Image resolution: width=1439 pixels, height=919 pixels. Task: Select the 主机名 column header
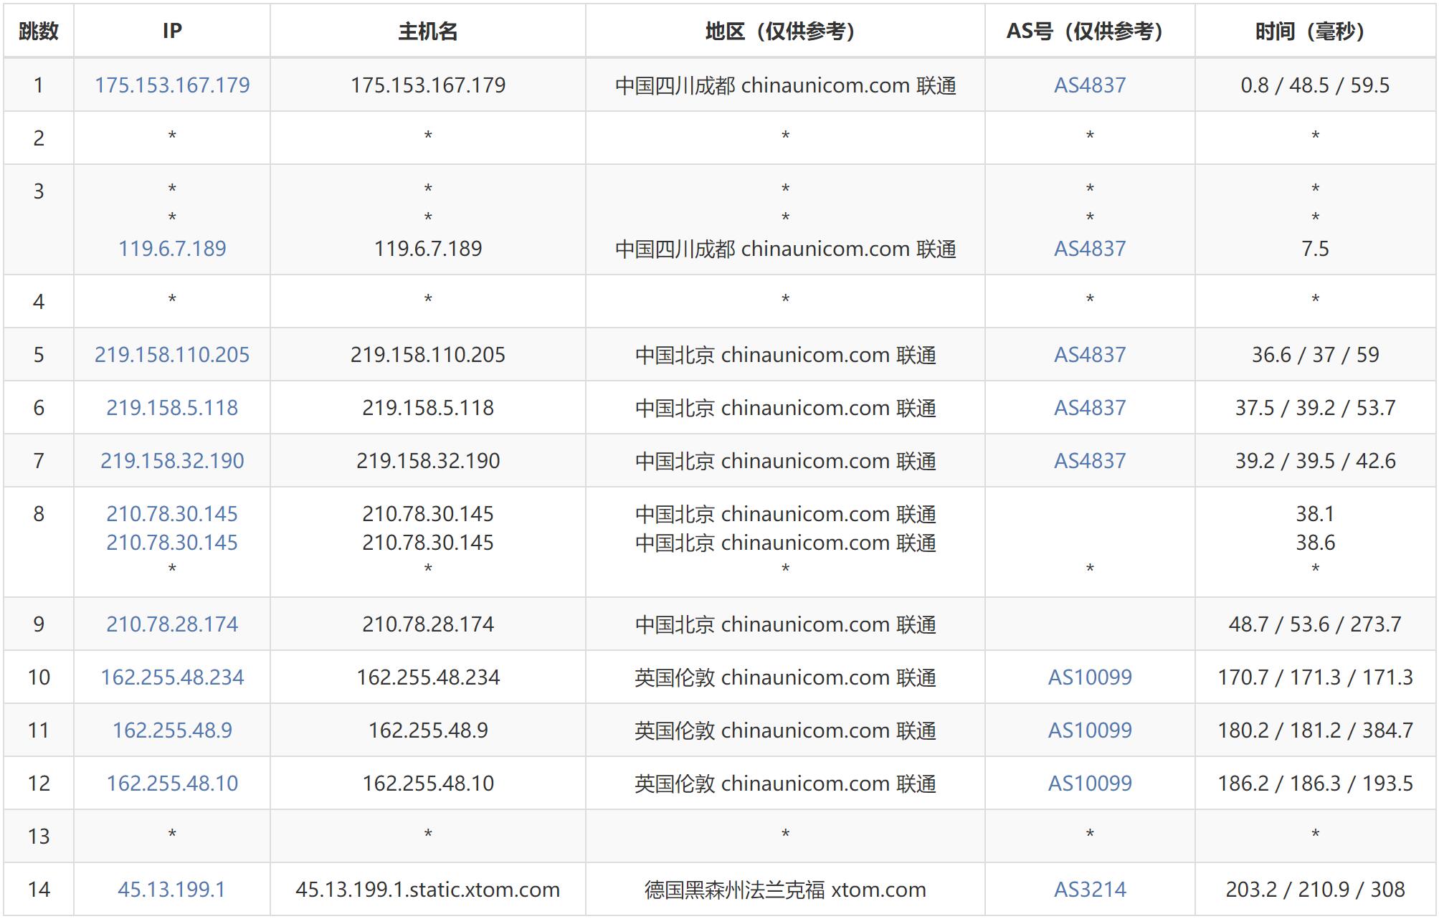tap(428, 31)
